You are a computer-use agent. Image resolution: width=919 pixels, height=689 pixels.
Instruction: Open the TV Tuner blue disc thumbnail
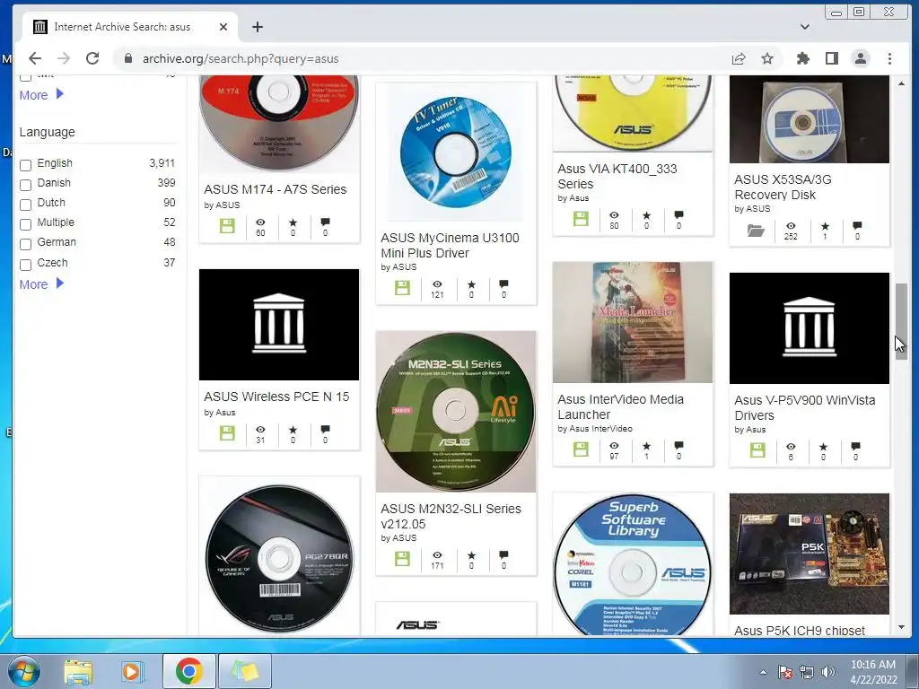pos(456,153)
